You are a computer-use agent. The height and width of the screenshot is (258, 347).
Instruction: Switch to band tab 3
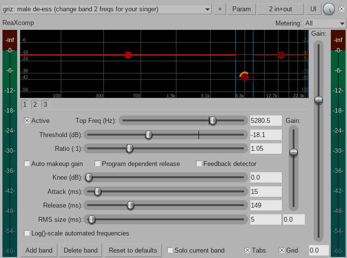point(45,104)
